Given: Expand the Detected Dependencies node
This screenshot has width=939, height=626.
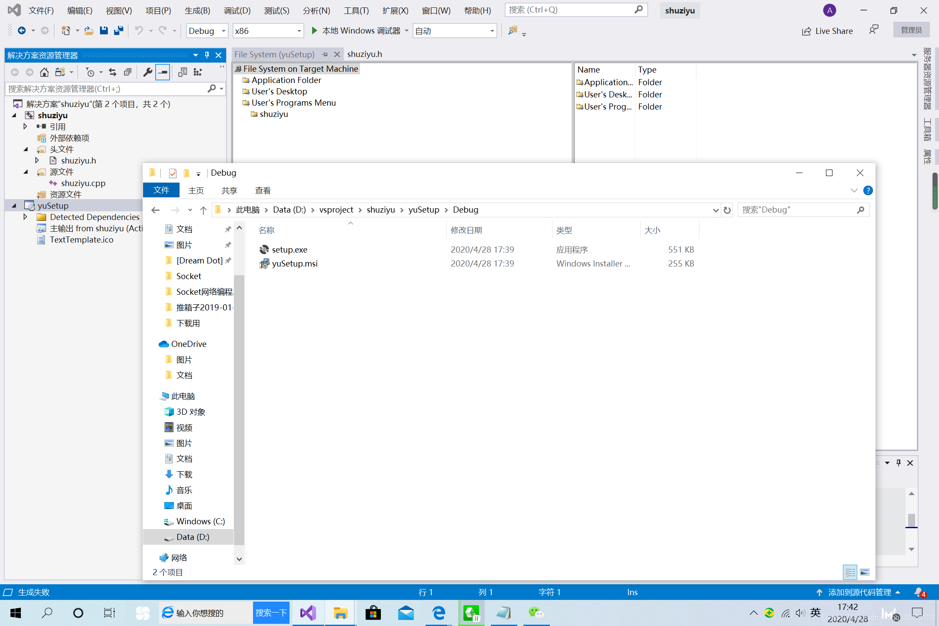Looking at the screenshot, I should click(25, 217).
